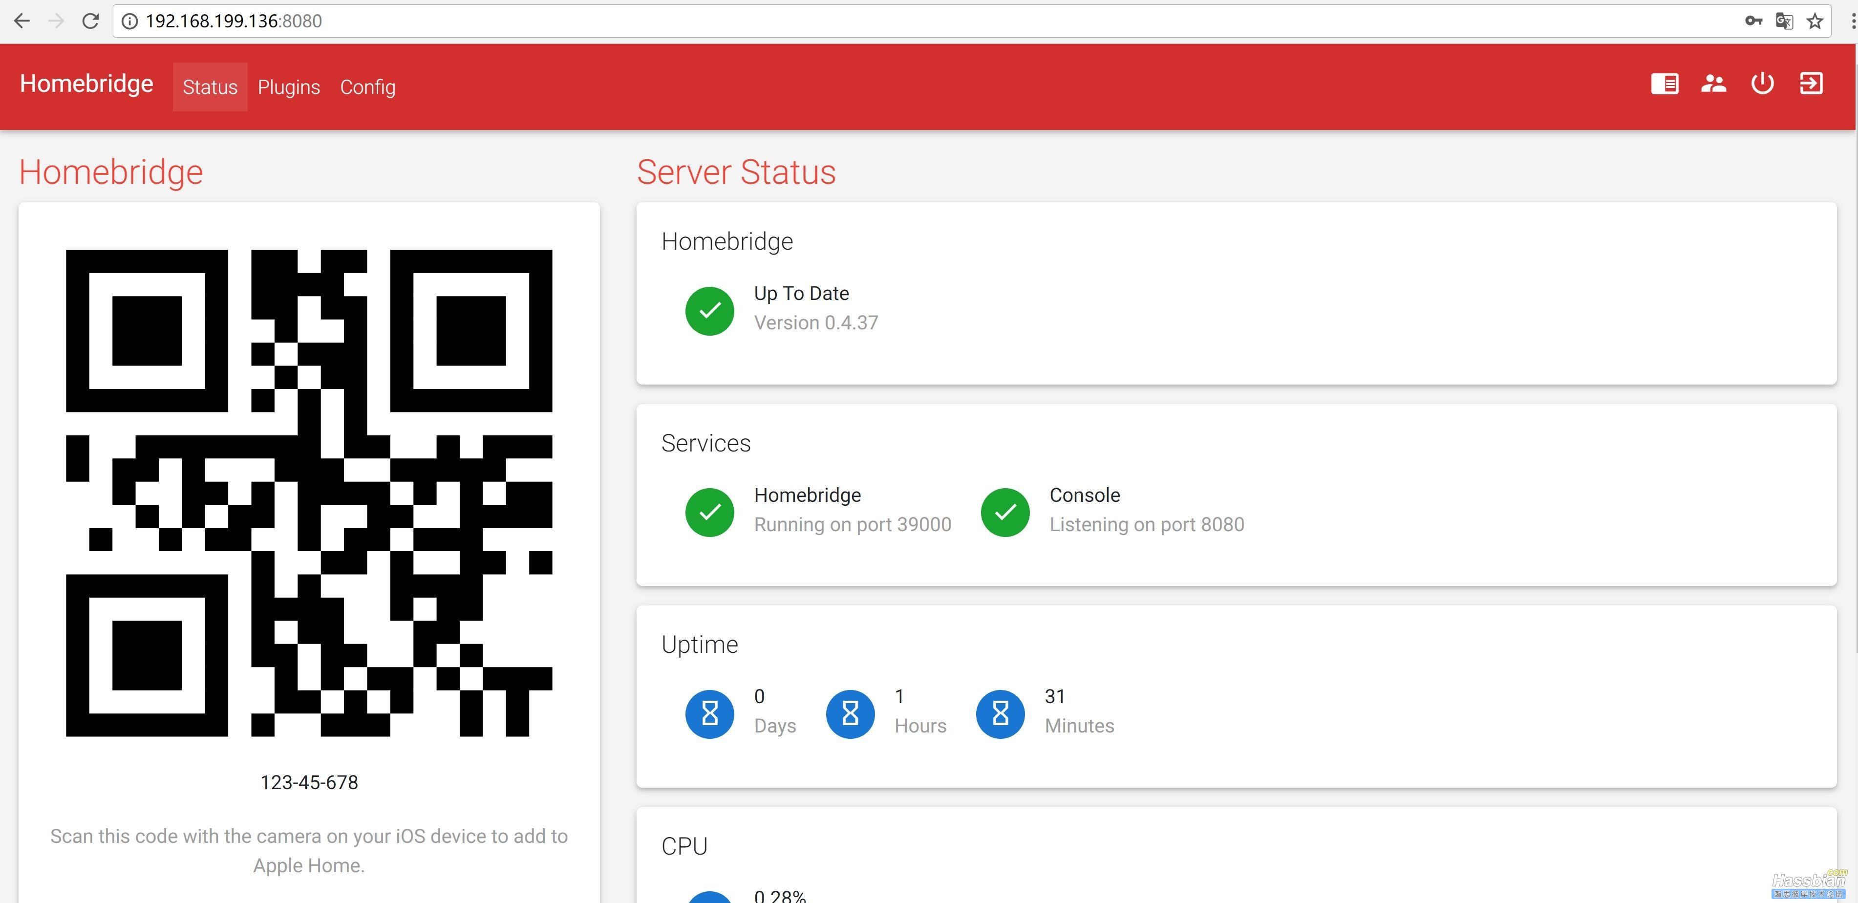The height and width of the screenshot is (903, 1858).
Task: Click the Running on port 39000 text
Action: coord(853,524)
